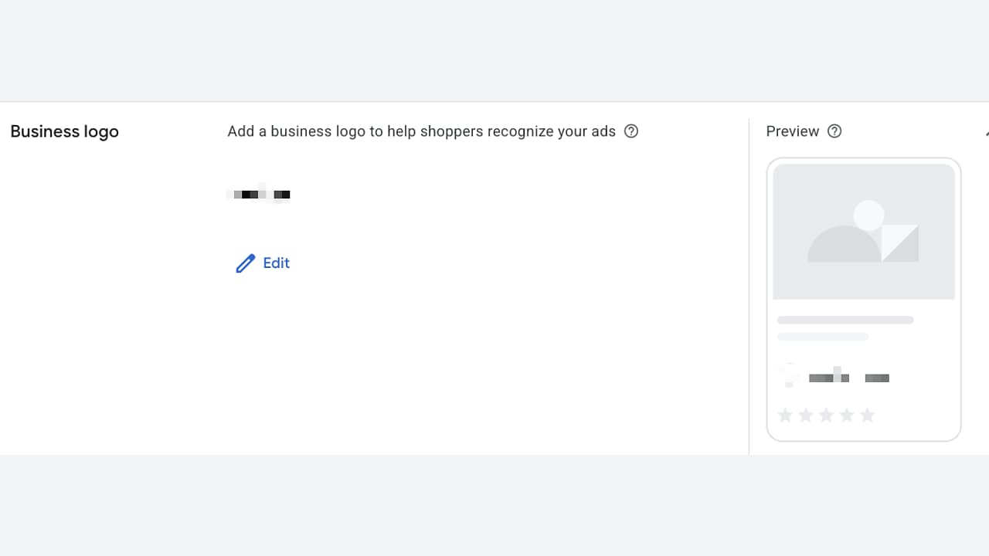Click the short gray subtitle placeholder line
This screenshot has height=556, width=989.
pos(823,337)
